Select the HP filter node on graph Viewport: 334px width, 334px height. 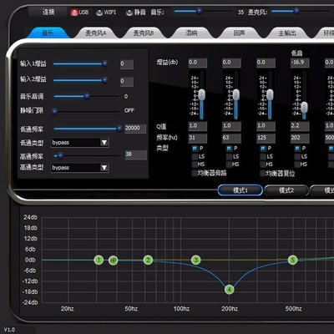pos(113,261)
